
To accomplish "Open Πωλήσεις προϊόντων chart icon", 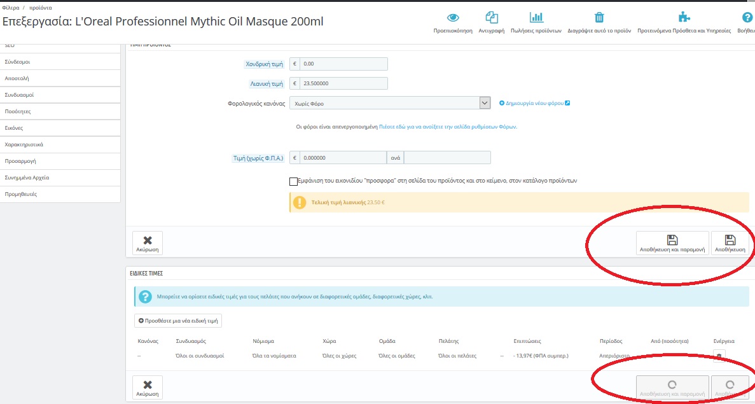I will click(536, 18).
